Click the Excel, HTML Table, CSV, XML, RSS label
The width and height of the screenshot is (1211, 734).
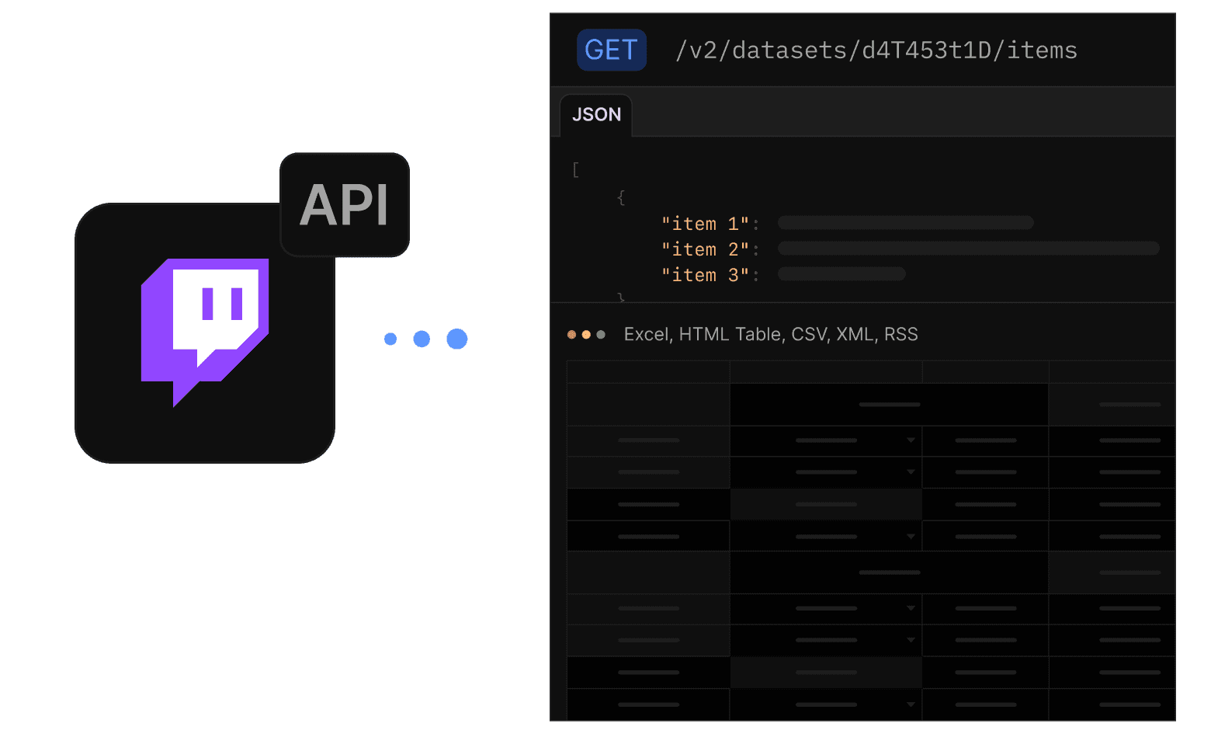pyautogui.click(x=771, y=334)
